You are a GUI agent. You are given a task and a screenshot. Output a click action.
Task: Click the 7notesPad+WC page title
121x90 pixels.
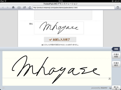pos(60,4)
